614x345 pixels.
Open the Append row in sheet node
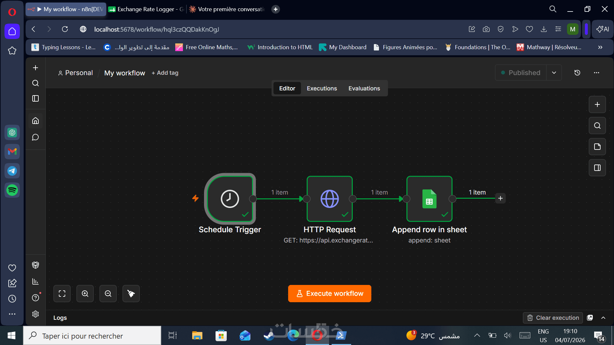click(x=429, y=199)
